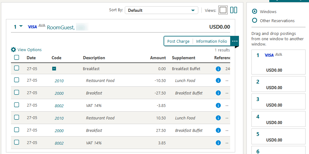Viewport: 309px width, 154px height.
Task: Click the Post Charge button
Action: coord(178,41)
